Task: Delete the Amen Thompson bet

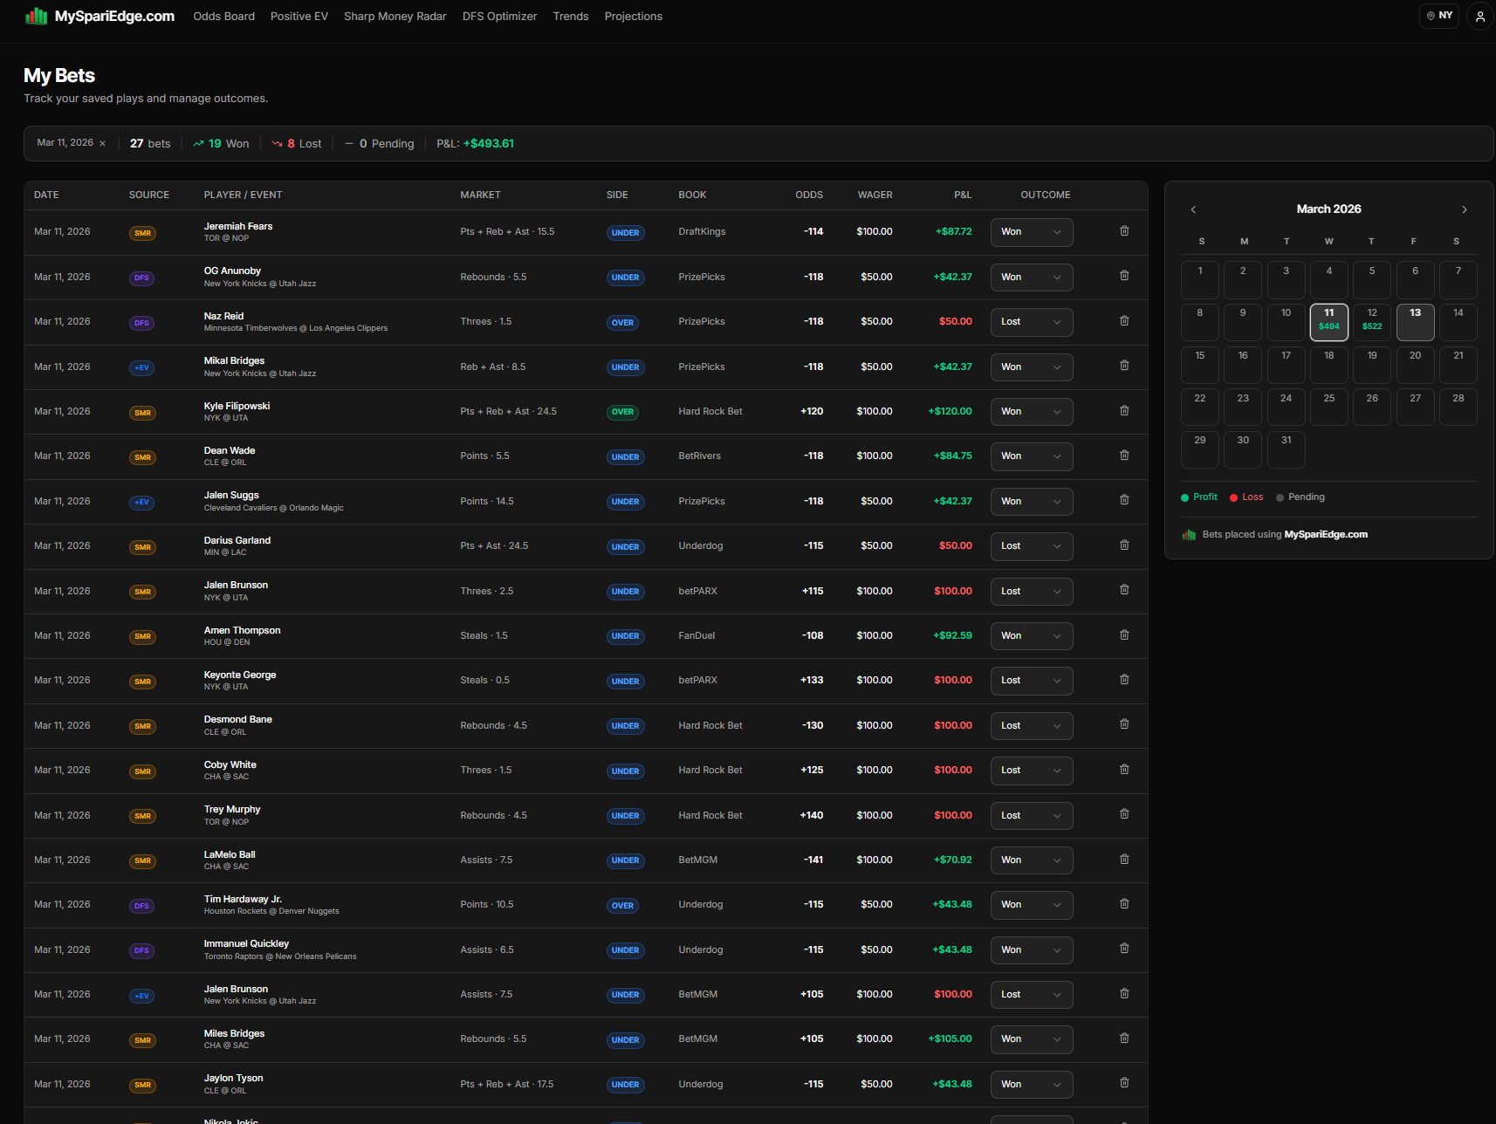Action: point(1124,635)
